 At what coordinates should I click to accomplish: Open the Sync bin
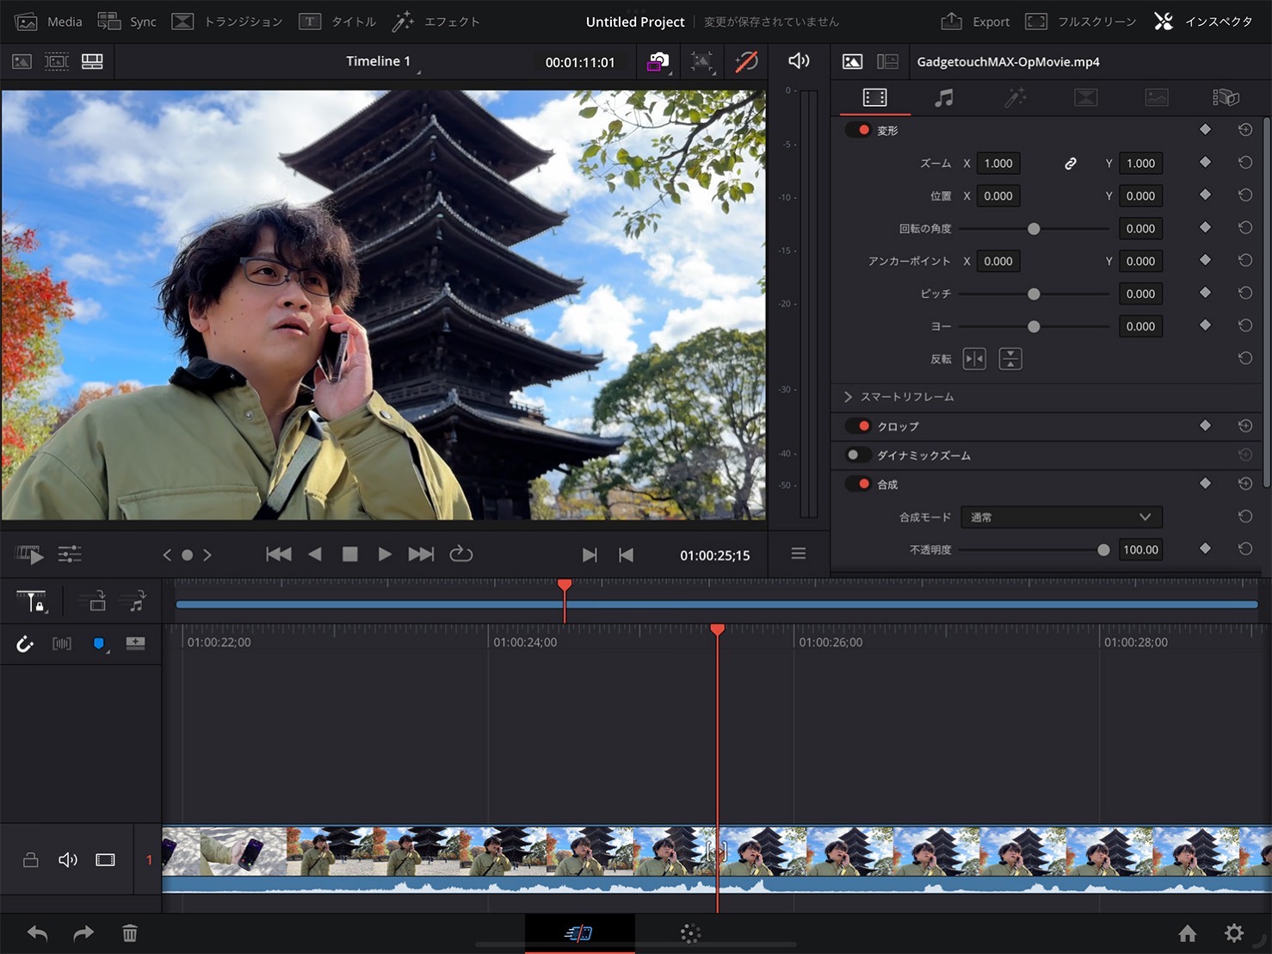127,22
